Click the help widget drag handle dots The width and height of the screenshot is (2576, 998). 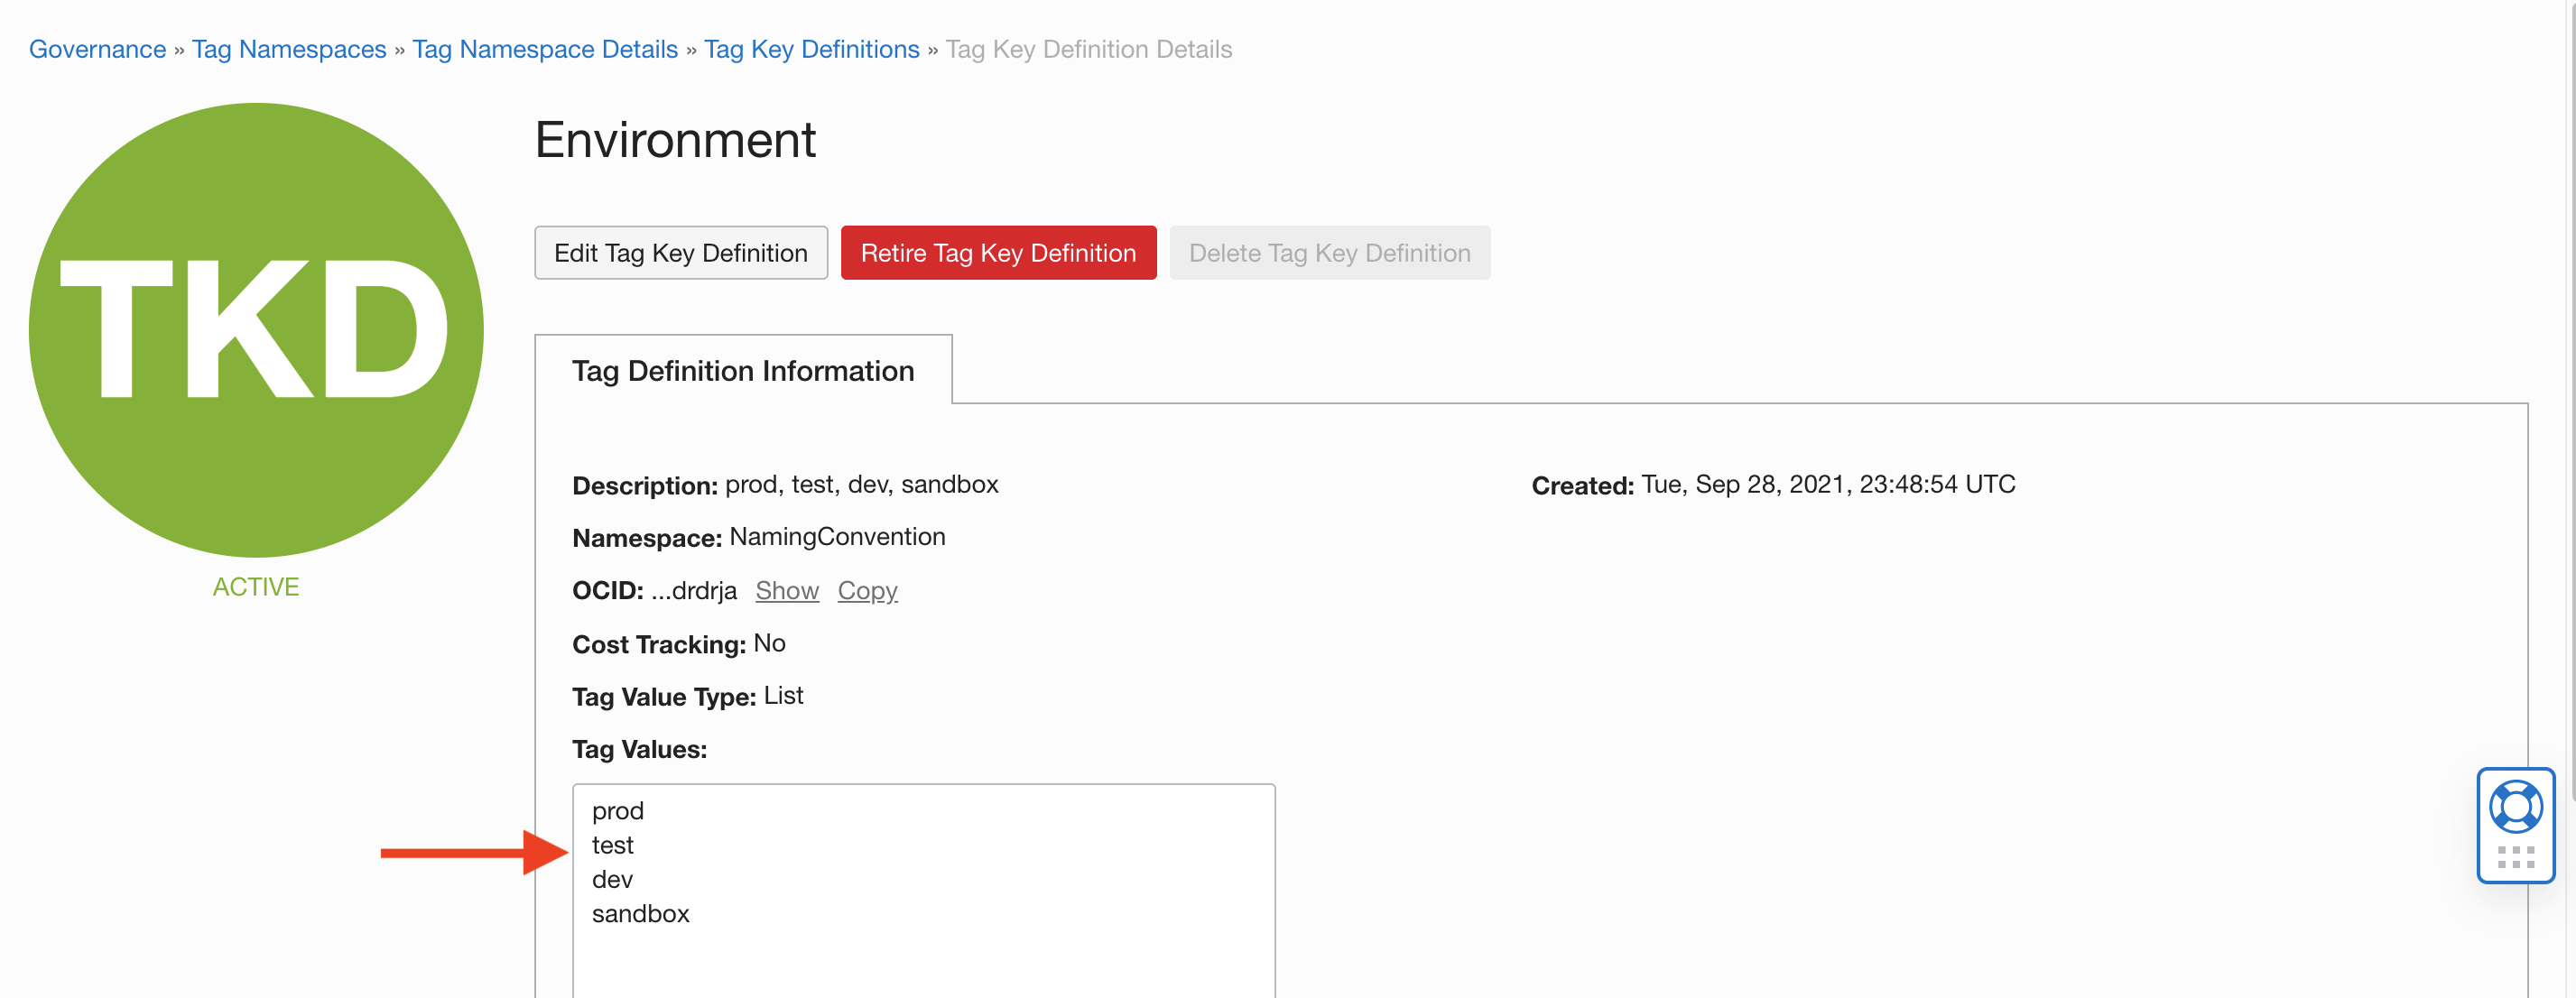pyautogui.click(x=2515, y=857)
